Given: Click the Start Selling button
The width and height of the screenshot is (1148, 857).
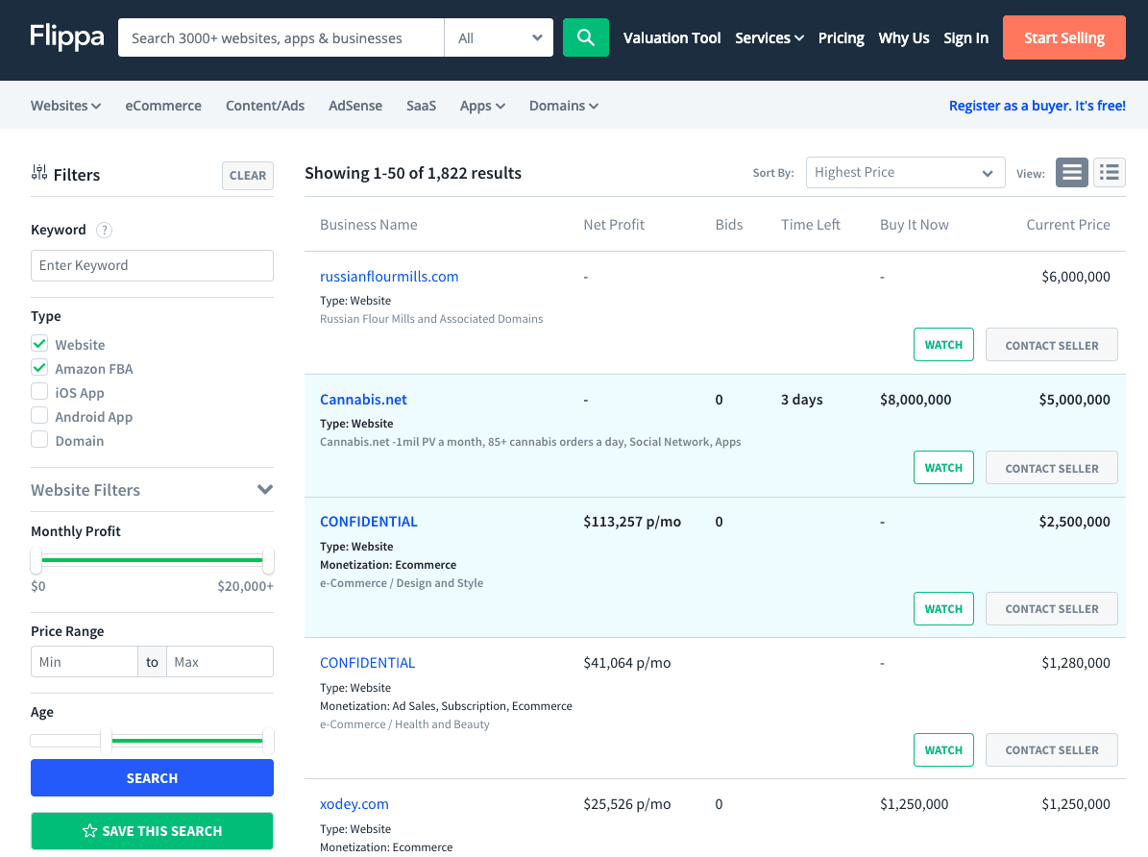Looking at the screenshot, I should [1063, 37].
